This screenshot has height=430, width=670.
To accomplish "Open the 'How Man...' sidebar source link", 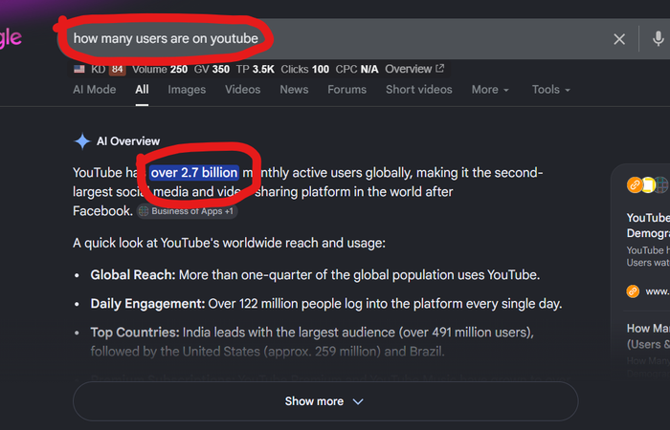I will click(x=648, y=336).
